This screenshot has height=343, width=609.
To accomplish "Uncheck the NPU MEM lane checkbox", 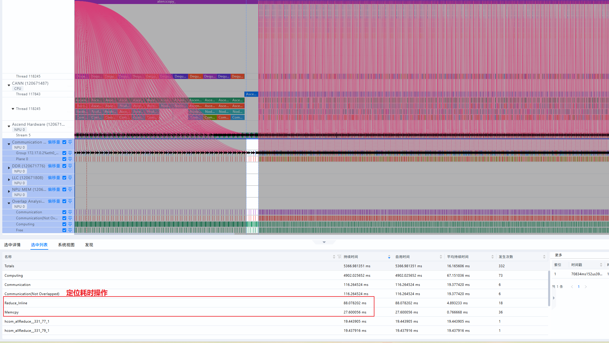I will tap(64, 189).
